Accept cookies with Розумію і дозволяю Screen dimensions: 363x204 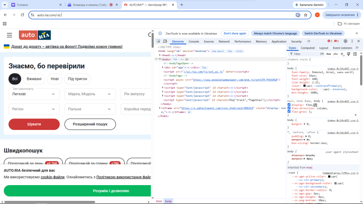click(78, 191)
